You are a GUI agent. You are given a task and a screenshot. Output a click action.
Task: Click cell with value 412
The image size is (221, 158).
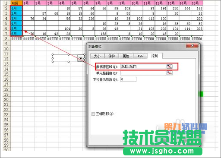(149, 19)
